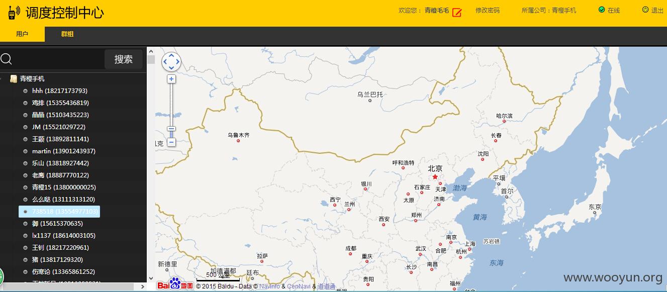Select user lx1137 (18614003105)
The width and height of the screenshot is (667, 292).
[x=64, y=236]
